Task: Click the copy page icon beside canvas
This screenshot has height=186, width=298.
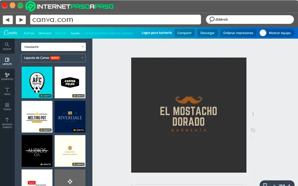Action: click(x=253, y=130)
